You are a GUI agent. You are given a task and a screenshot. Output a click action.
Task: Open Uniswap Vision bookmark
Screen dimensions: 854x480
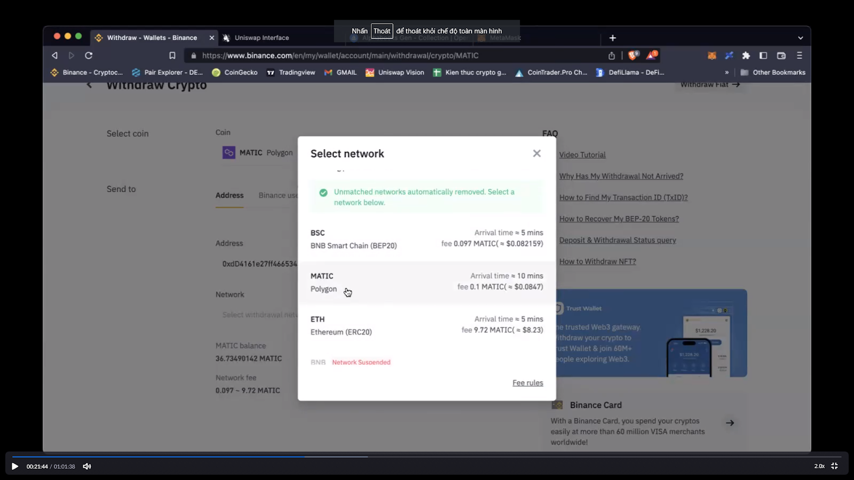395,73
